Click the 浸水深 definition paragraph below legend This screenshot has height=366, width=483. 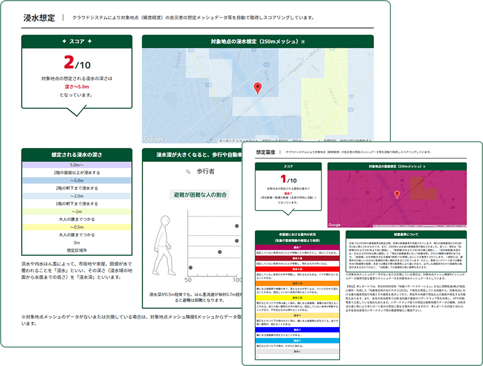point(76,270)
